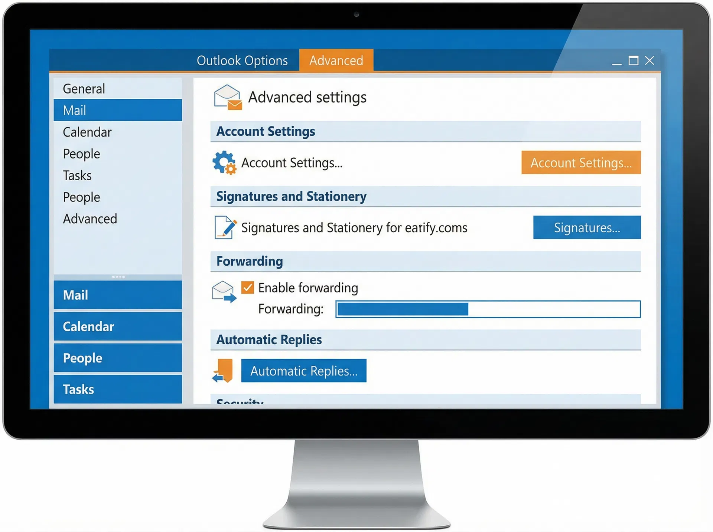Viewport: 713px width, 532px height.
Task: Open the bold Mail navigation button
Action: (118, 295)
